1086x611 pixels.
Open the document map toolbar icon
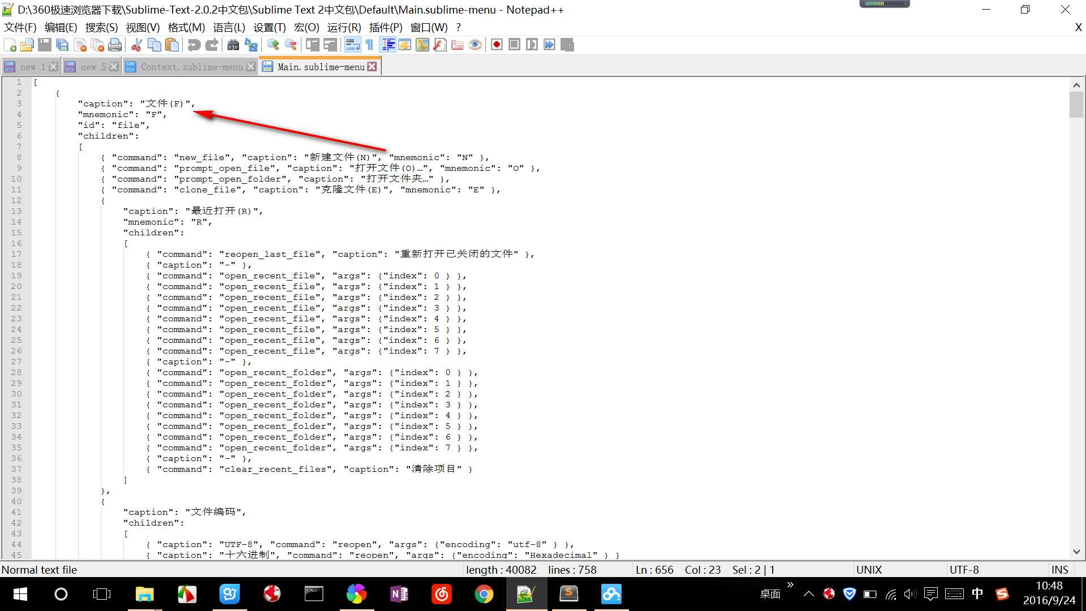pos(423,45)
